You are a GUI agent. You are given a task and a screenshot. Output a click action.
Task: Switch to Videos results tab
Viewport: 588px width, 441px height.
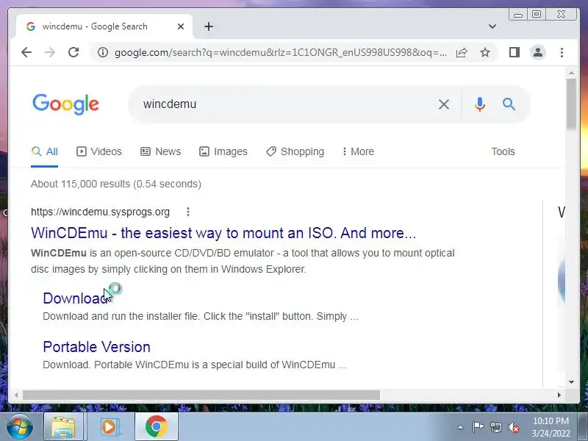[x=99, y=151]
